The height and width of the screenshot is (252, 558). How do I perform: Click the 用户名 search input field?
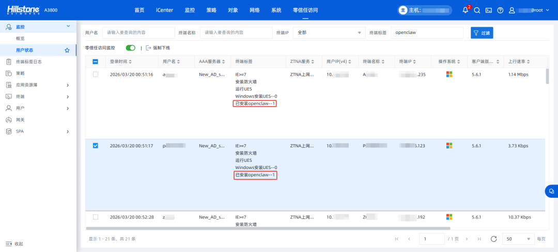136,33
